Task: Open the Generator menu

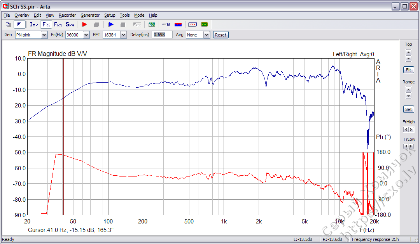Action: 90,15
